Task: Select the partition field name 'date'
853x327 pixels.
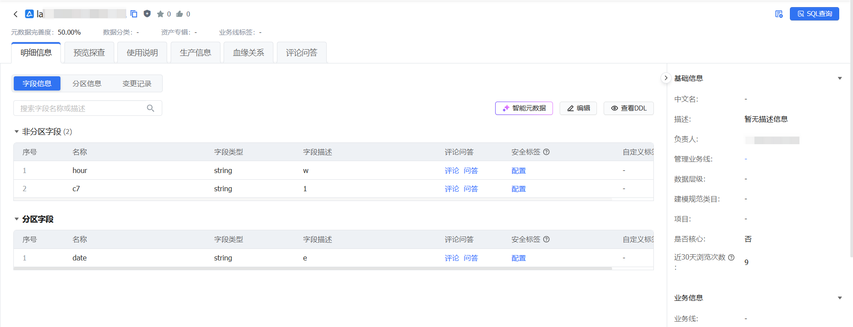Action: coord(80,258)
